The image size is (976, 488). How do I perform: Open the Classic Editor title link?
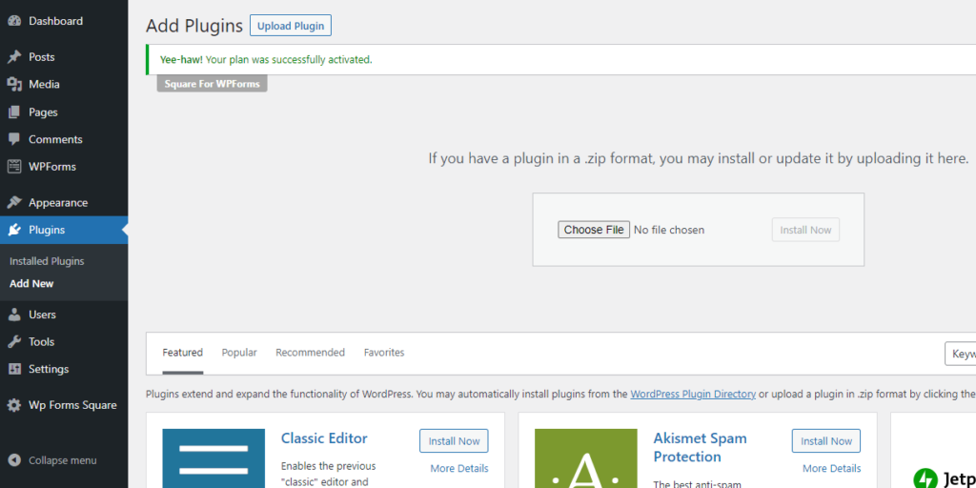coord(324,438)
